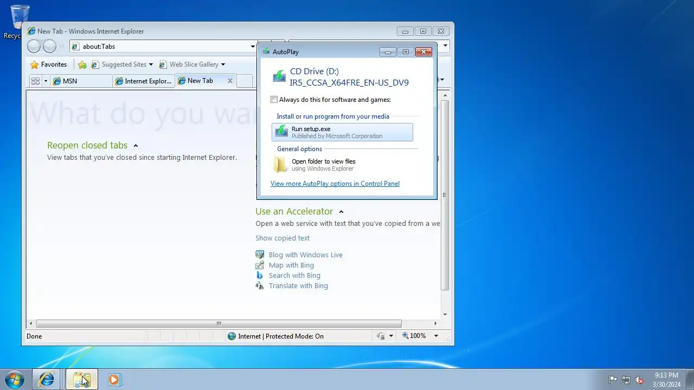The height and width of the screenshot is (390, 694).
Task: Select the New Tab tab
Action: 201,81
